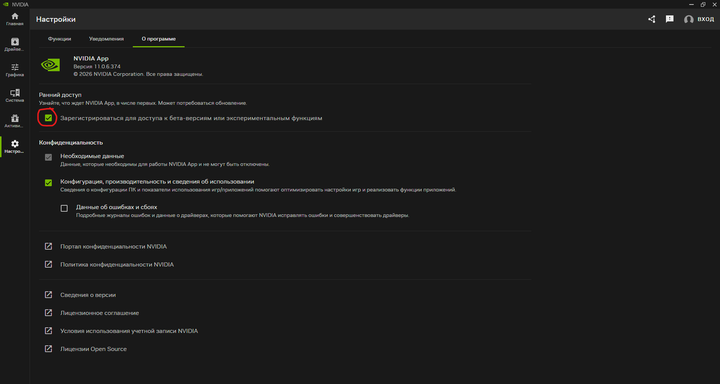Click the label Зарегистрироваться для доступа к бета-версиям
The width and height of the screenshot is (720, 384).
(x=191, y=118)
